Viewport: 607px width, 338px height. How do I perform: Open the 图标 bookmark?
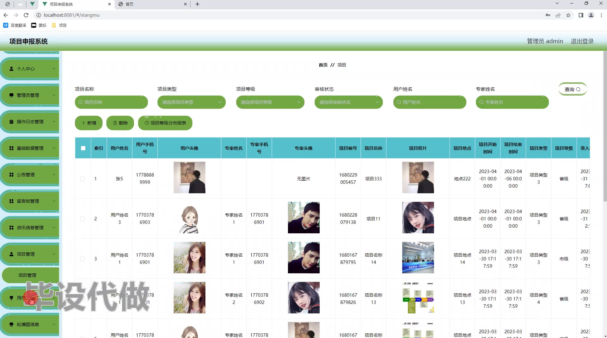point(39,25)
